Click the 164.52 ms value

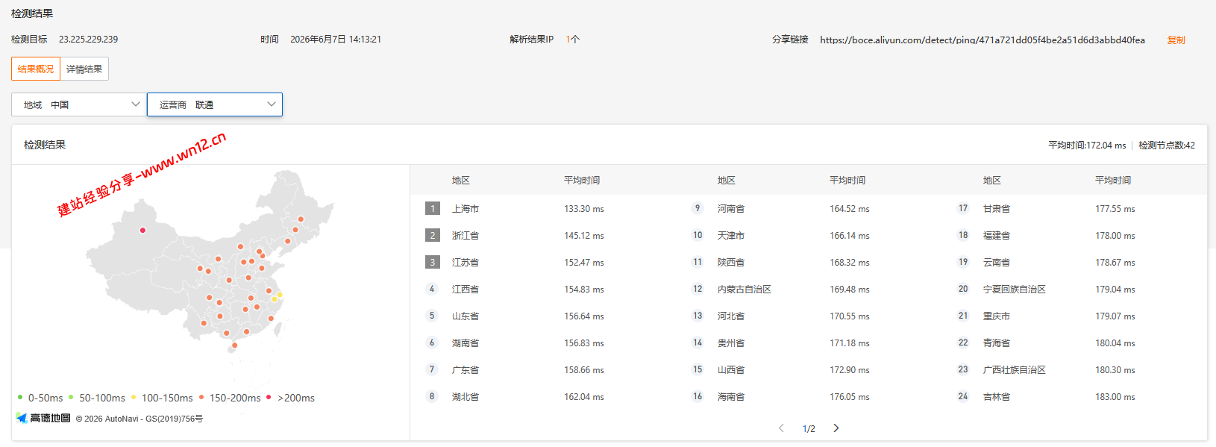coord(850,209)
